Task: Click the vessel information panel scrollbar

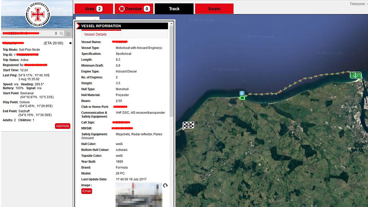Action: pos(171,74)
